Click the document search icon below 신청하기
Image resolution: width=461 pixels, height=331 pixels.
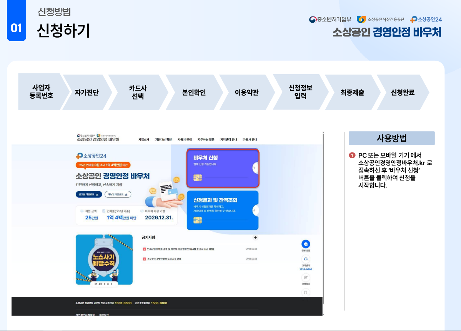(x=306, y=293)
